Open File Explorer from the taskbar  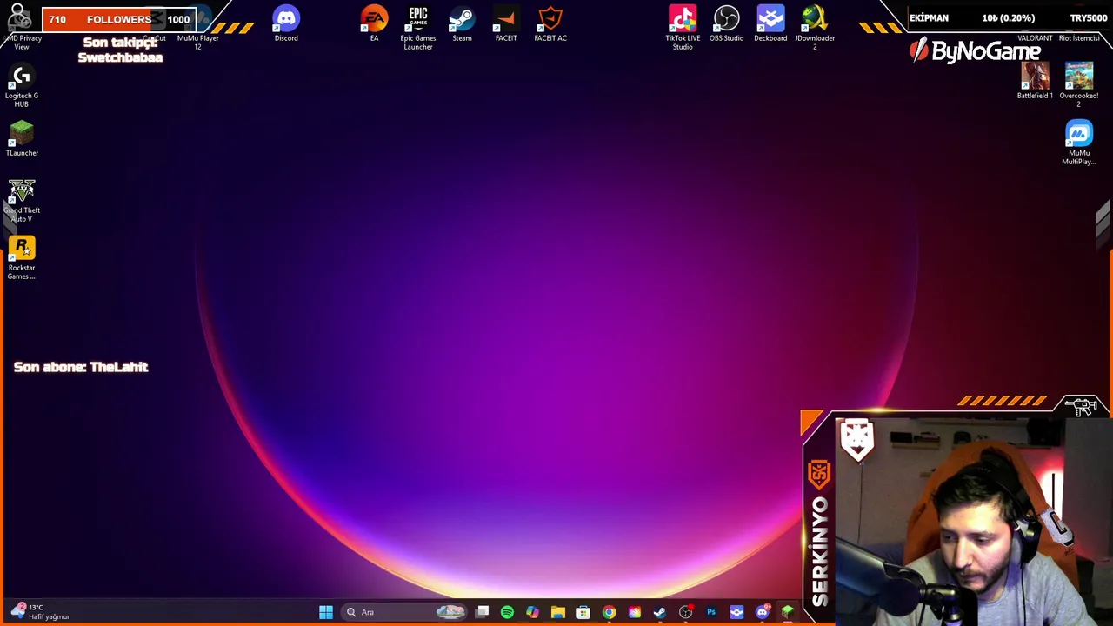(x=558, y=612)
